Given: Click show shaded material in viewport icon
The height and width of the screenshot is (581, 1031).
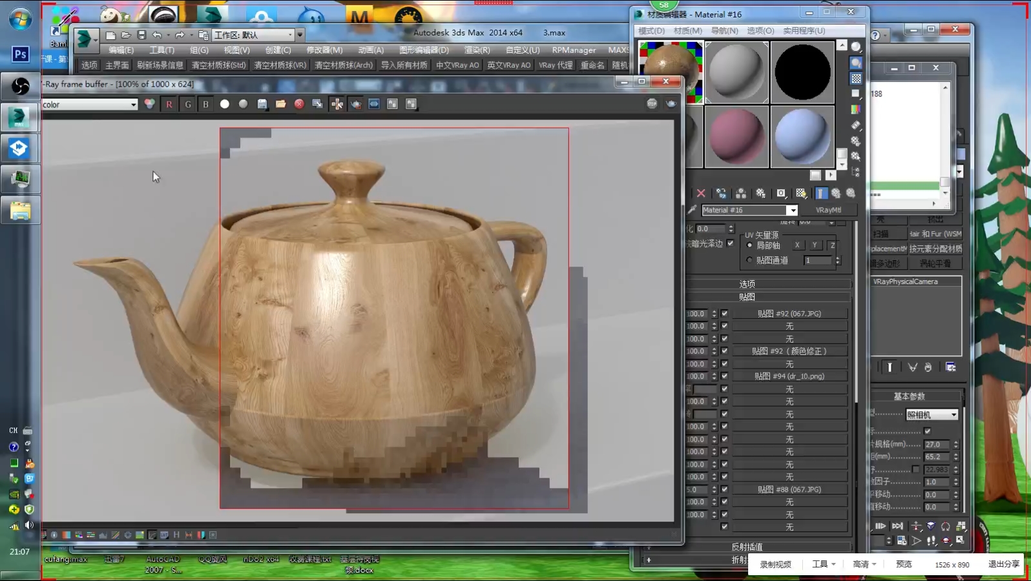Looking at the screenshot, I should (801, 193).
